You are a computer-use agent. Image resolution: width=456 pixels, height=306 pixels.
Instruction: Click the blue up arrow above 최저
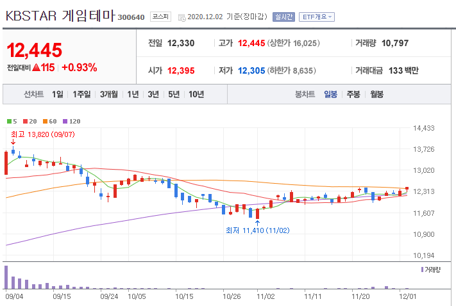point(257,223)
